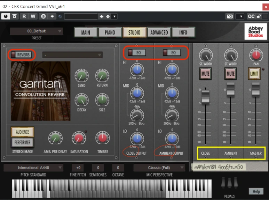
Task: Click the reverb SEND knob
Action: click(82, 76)
